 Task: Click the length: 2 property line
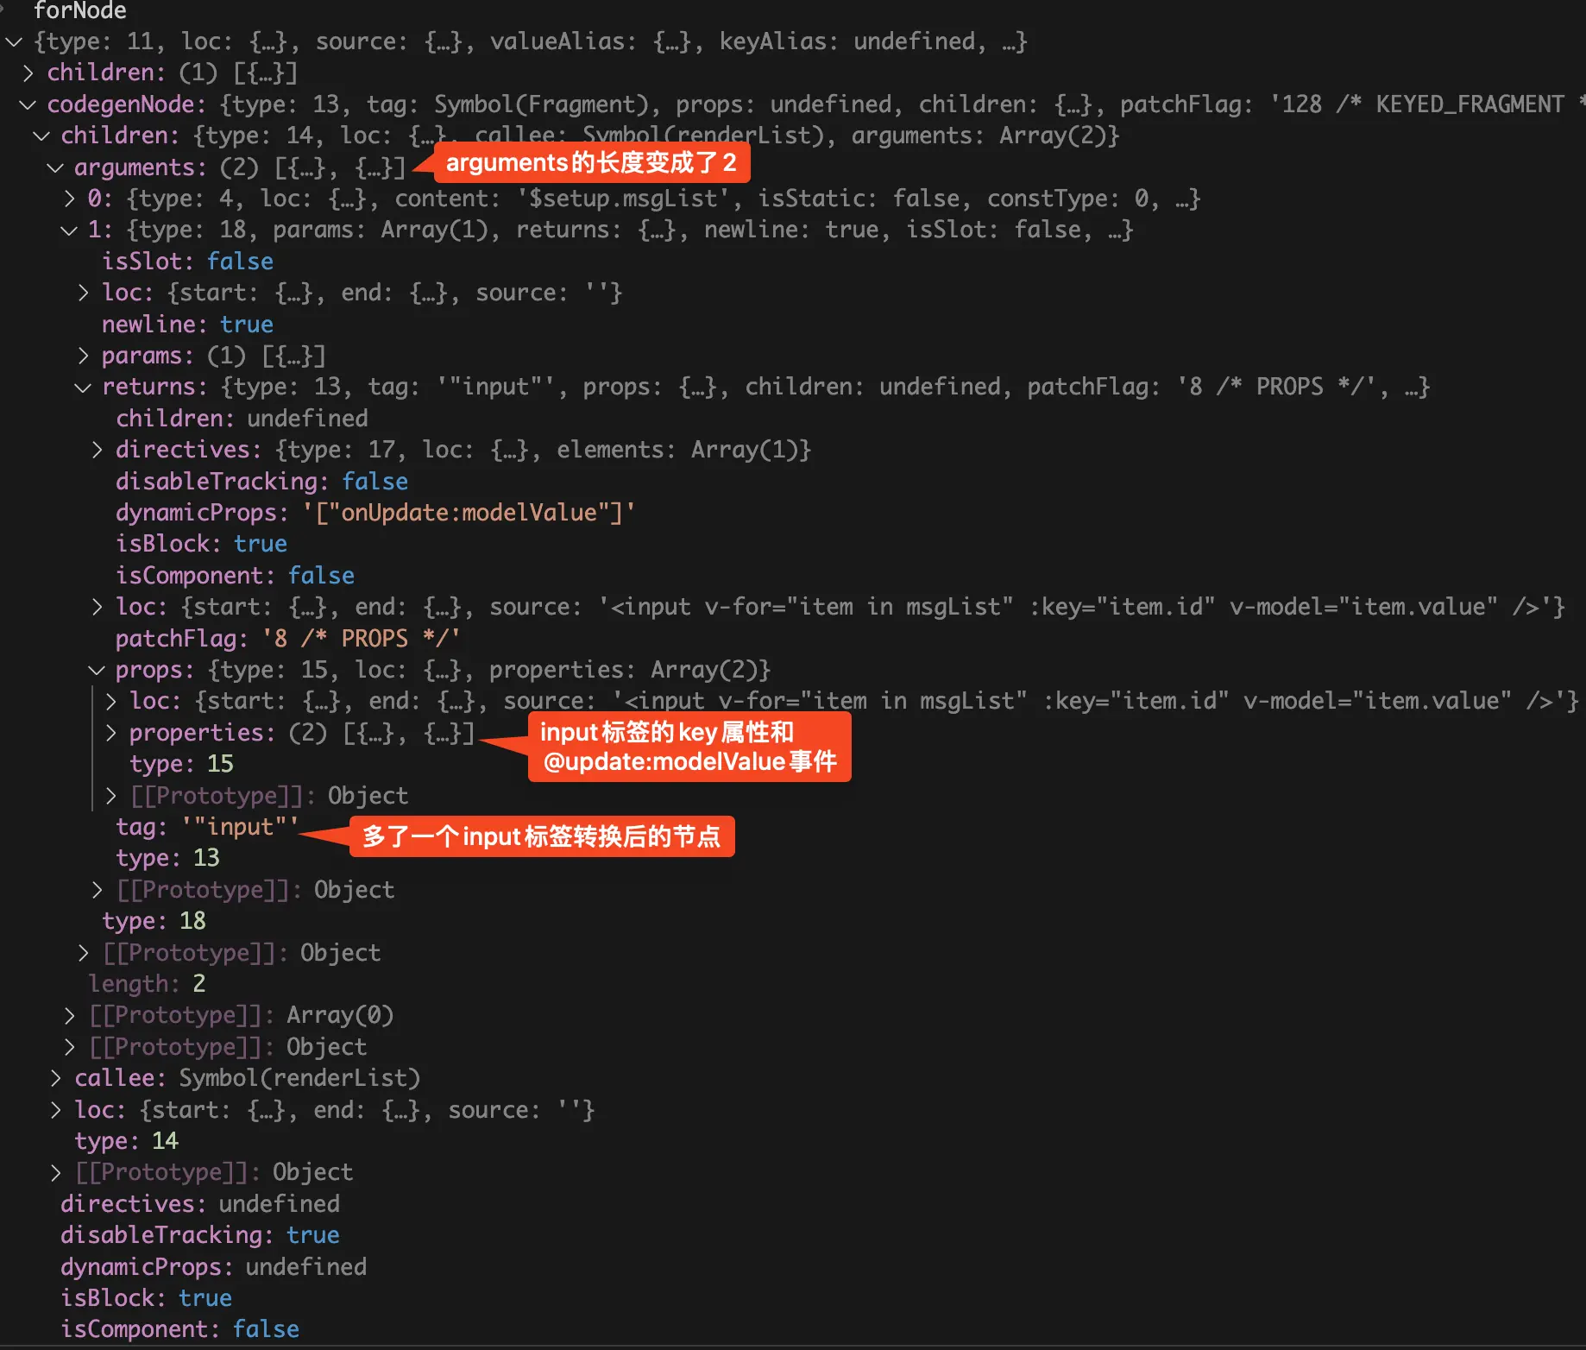[x=147, y=984]
